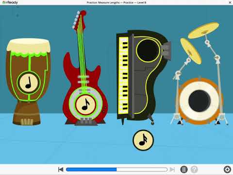
Task: Click the grayed-out help question mark button
Action: (194, 170)
